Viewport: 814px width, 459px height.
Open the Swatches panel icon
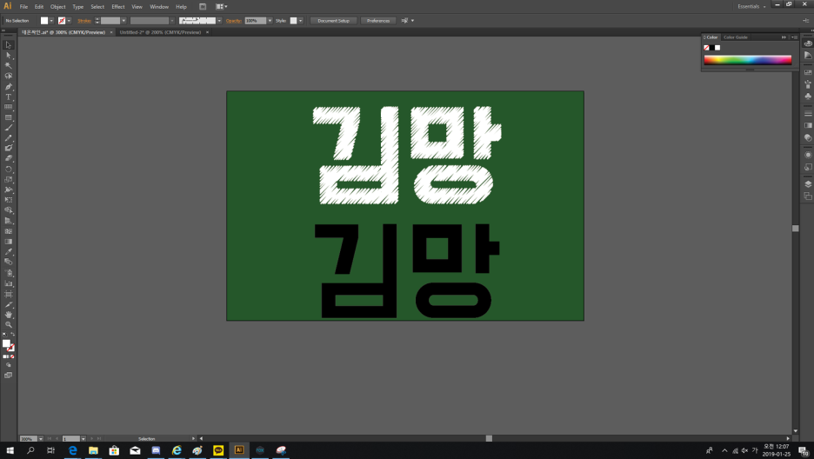pyautogui.click(x=808, y=70)
